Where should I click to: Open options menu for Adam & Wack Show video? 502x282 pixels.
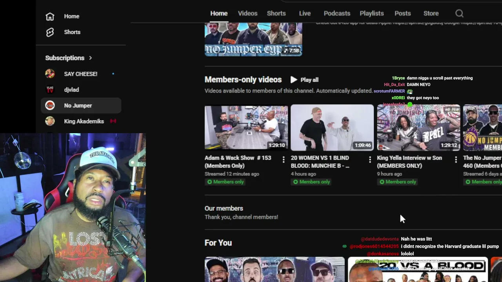(284, 159)
